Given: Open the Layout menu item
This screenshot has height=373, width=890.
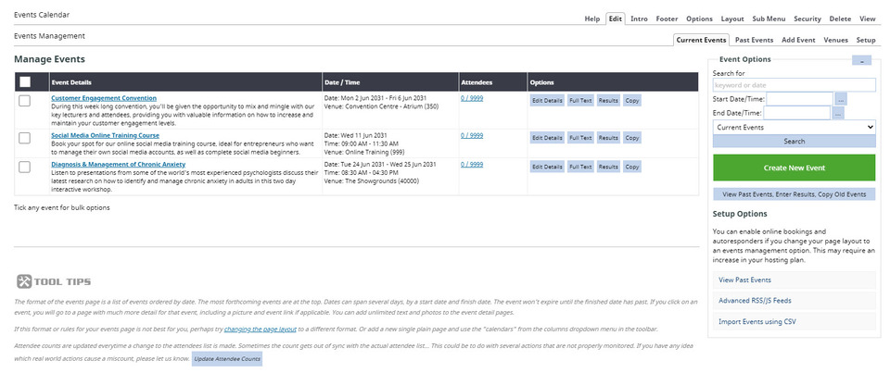Looking at the screenshot, I should point(732,19).
